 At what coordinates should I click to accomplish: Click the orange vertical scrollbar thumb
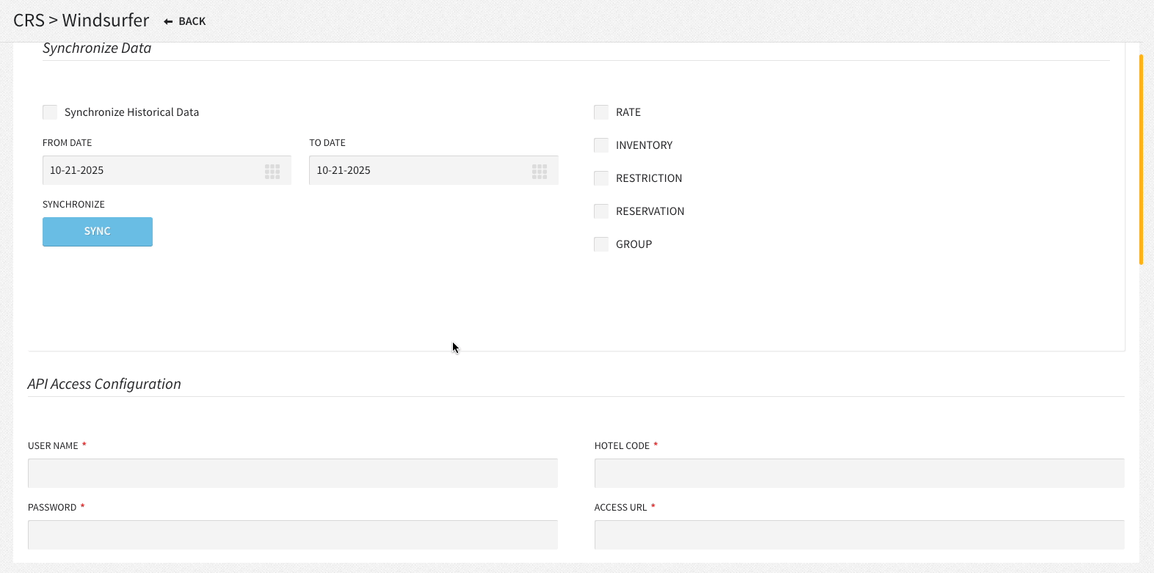click(x=1141, y=159)
